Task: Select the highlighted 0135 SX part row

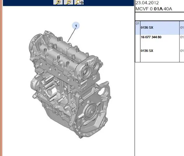Action: point(160,28)
